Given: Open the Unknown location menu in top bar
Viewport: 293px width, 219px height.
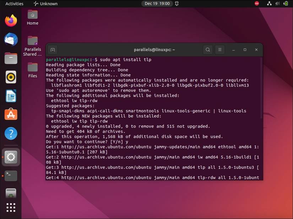Looking at the screenshot, I should click(x=45, y=4).
